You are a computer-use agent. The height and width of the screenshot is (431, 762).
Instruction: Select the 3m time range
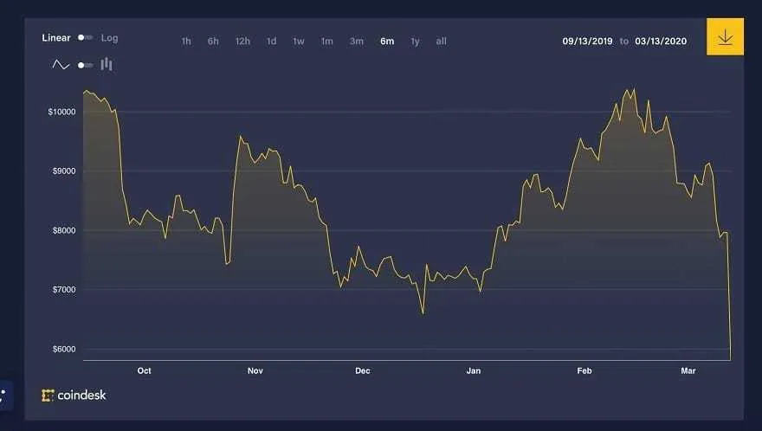coord(356,42)
